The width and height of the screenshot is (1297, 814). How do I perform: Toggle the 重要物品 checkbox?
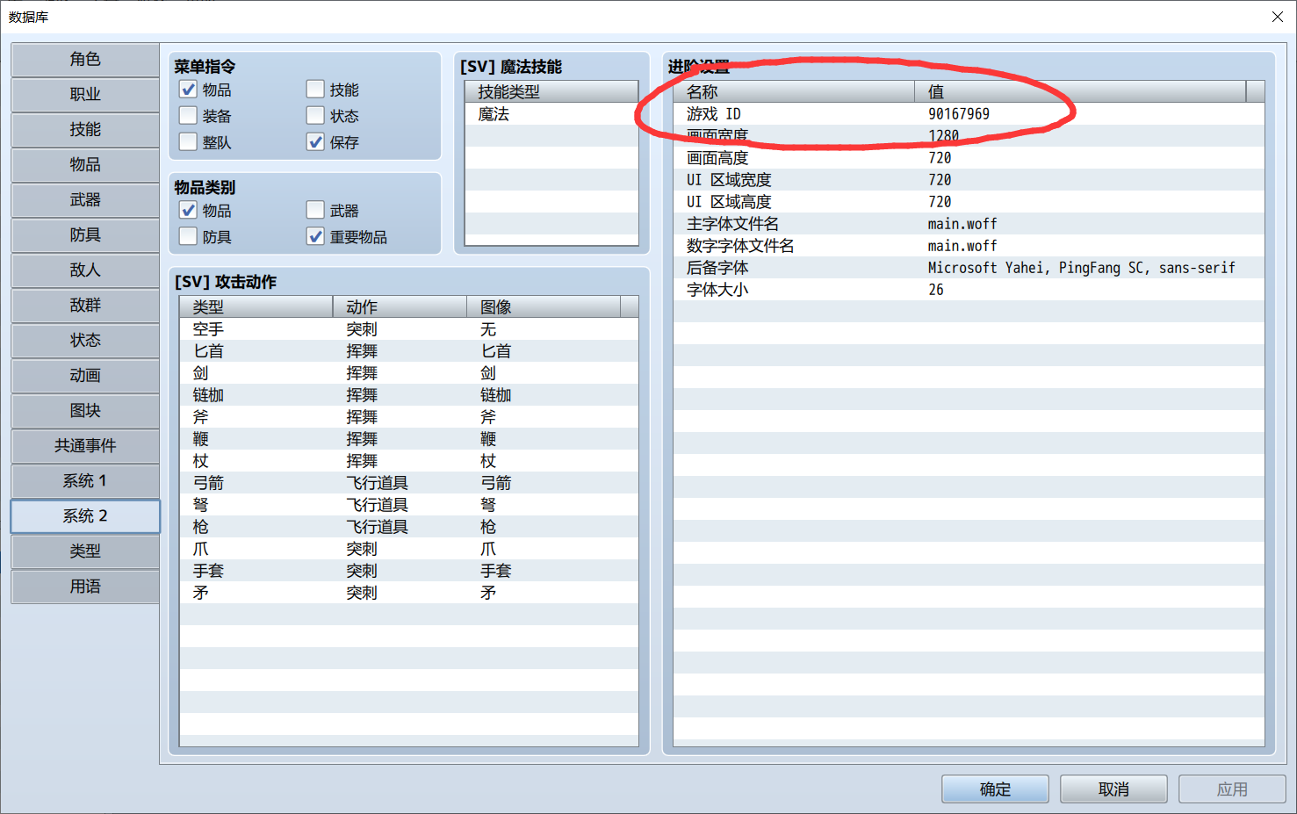tap(315, 237)
